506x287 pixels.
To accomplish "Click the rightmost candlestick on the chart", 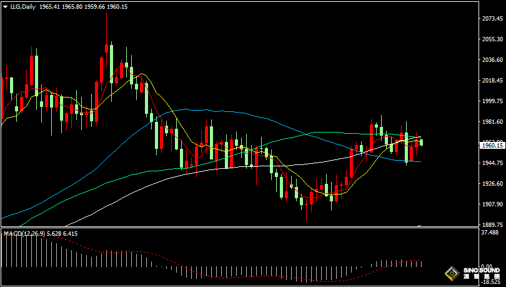I will click(x=422, y=143).
